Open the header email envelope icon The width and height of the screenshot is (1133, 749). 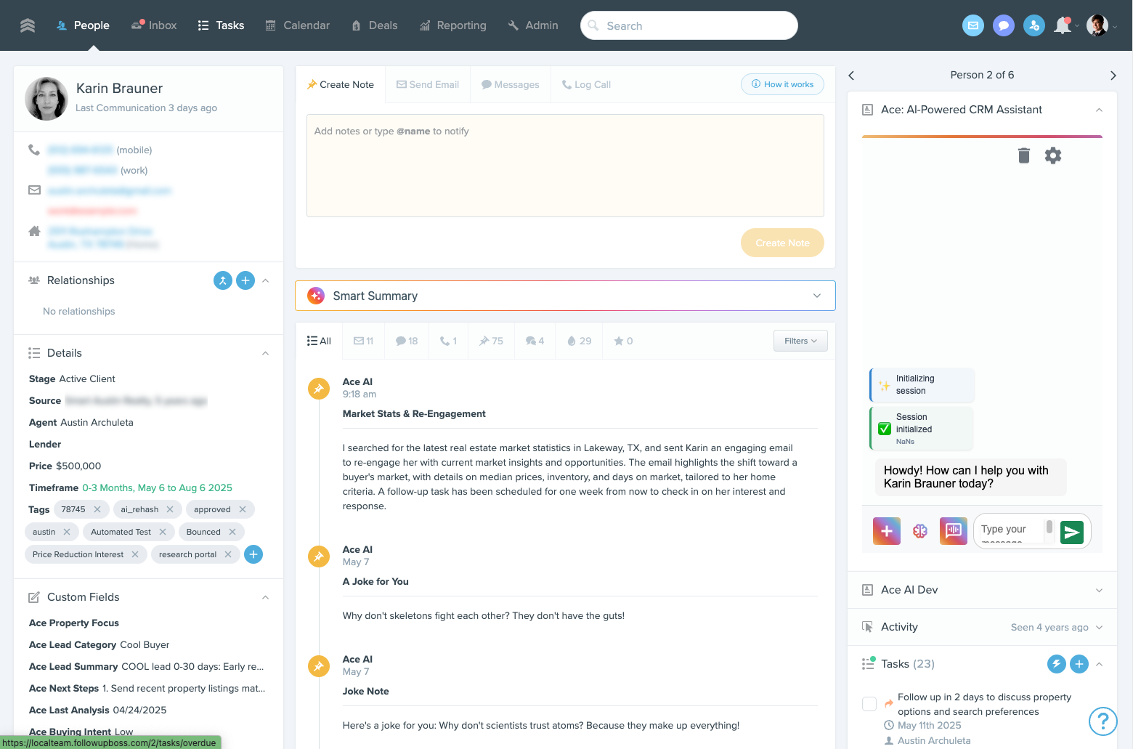pos(973,25)
